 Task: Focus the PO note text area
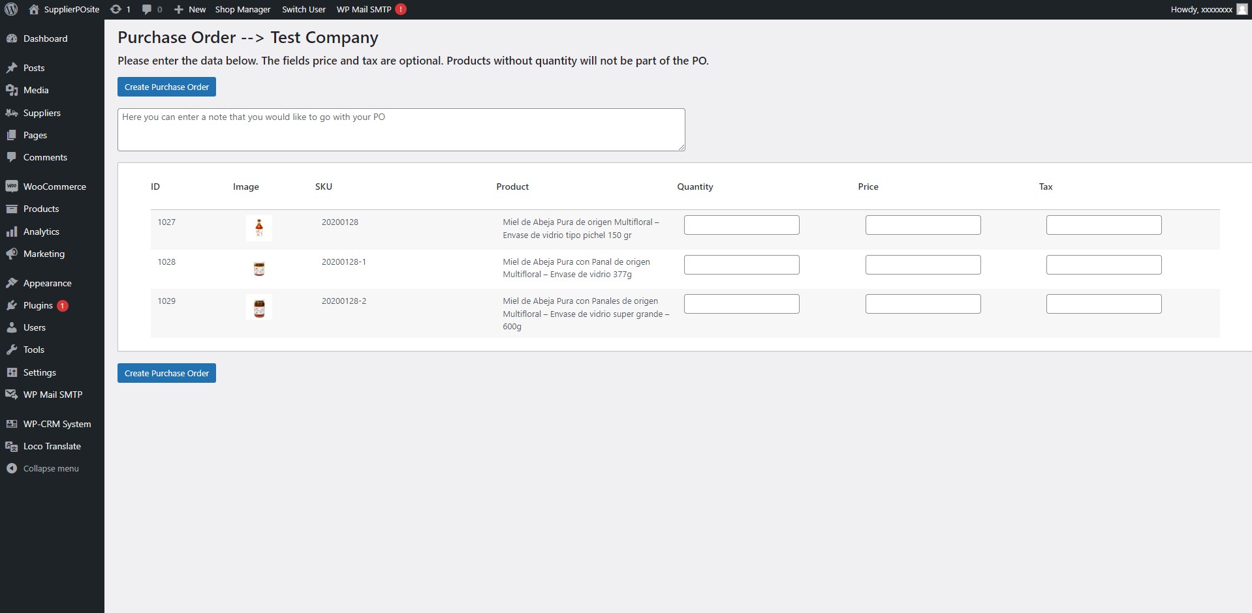401,130
